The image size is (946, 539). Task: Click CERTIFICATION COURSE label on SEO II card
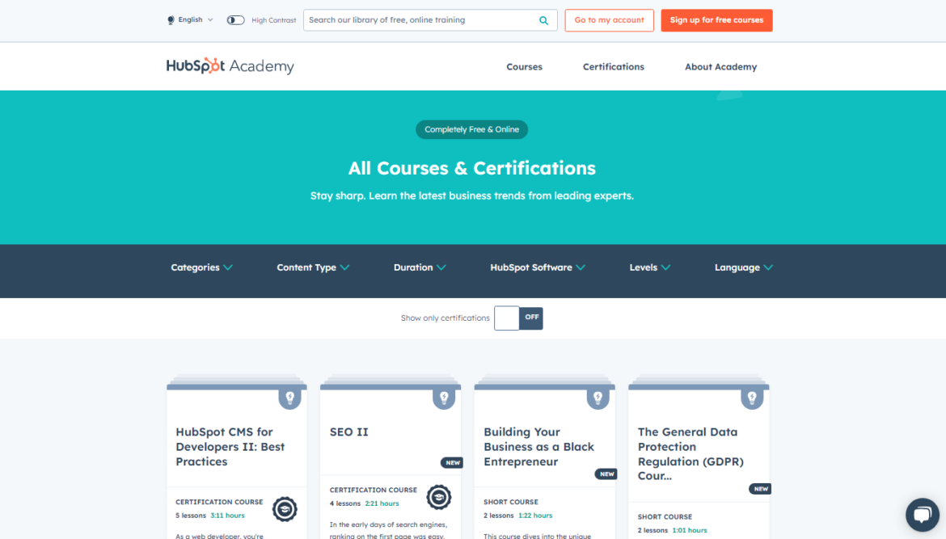click(374, 491)
